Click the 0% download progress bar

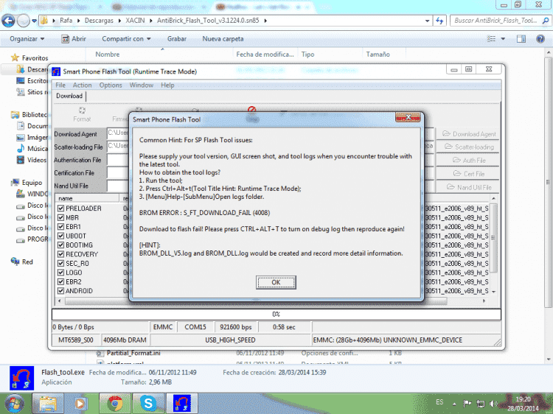tap(276, 315)
